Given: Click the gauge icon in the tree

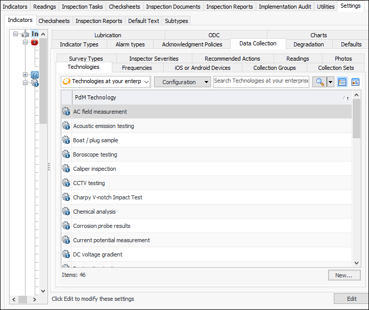Looking at the screenshot, I should click(35, 75).
